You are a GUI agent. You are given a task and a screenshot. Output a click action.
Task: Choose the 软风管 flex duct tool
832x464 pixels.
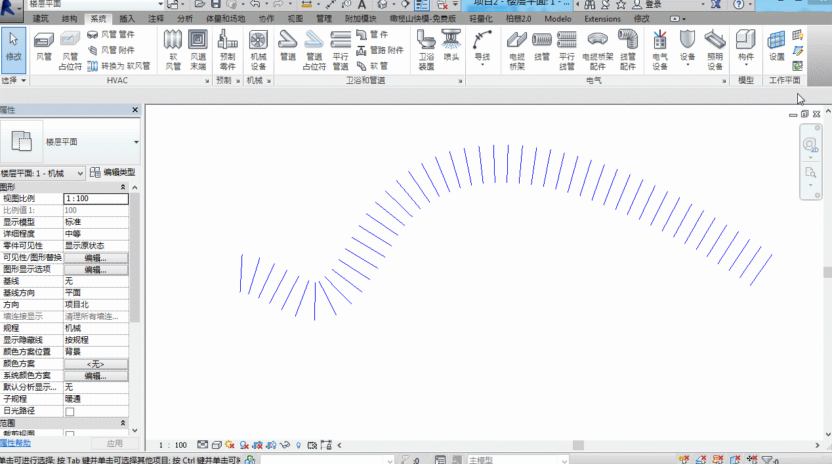(173, 50)
